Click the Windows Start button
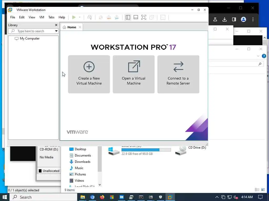Viewport: 269px width, 201px height. [x=5, y=197]
